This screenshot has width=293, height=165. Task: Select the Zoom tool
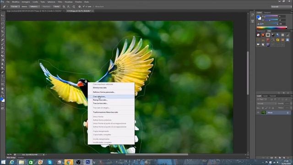point(2,93)
